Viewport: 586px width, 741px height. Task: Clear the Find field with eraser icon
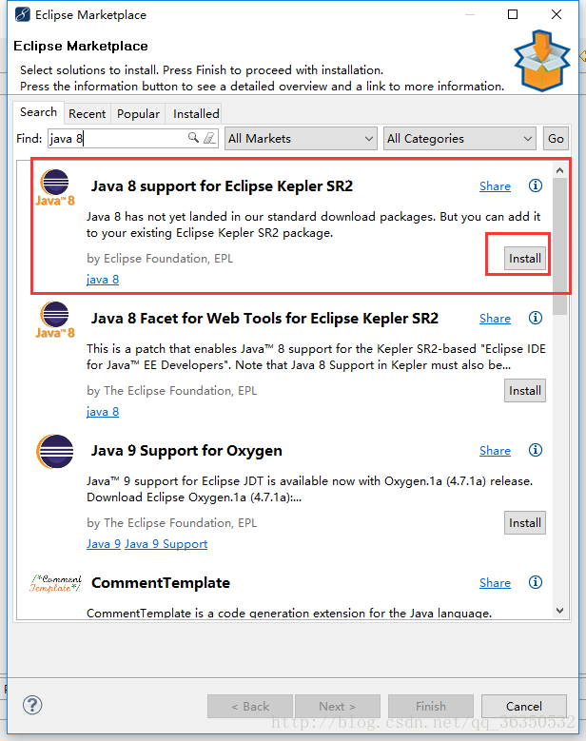tap(209, 138)
